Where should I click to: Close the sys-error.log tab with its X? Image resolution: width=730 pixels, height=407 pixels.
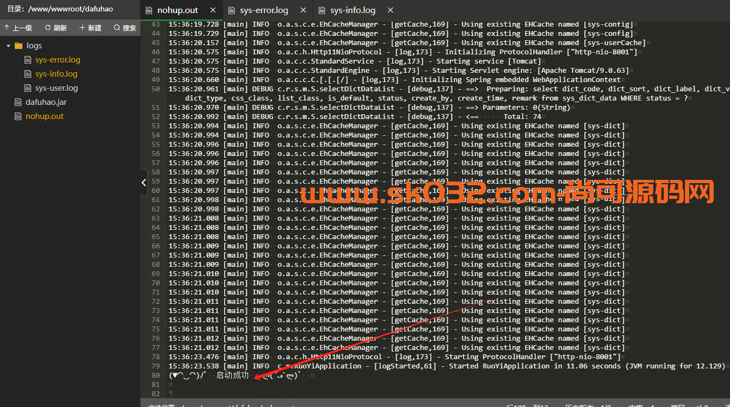tap(303, 10)
